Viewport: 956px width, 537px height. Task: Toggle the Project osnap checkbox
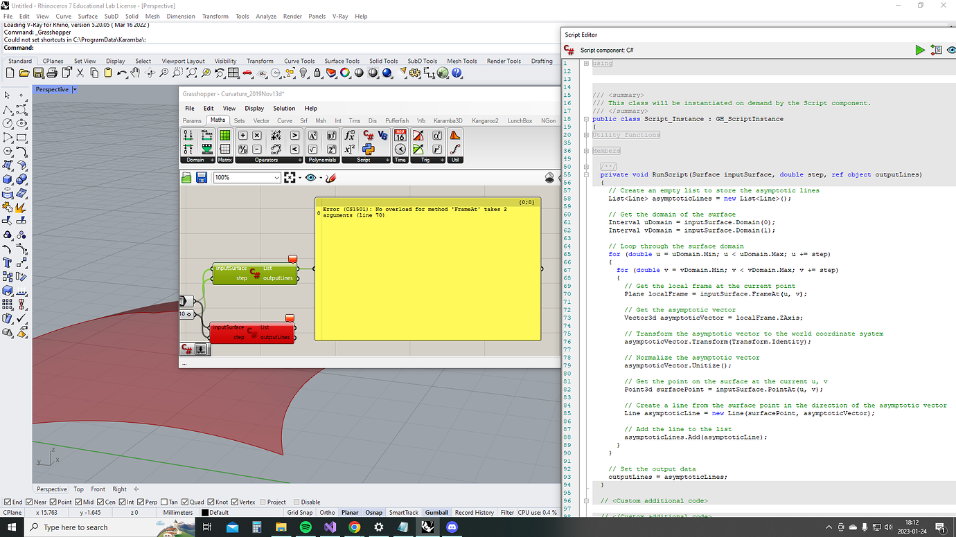261,502
